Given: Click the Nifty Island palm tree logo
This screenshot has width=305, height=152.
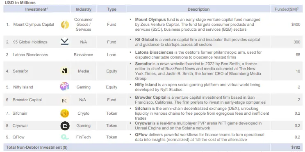Looking at the screenshot, I should (65, 86).
